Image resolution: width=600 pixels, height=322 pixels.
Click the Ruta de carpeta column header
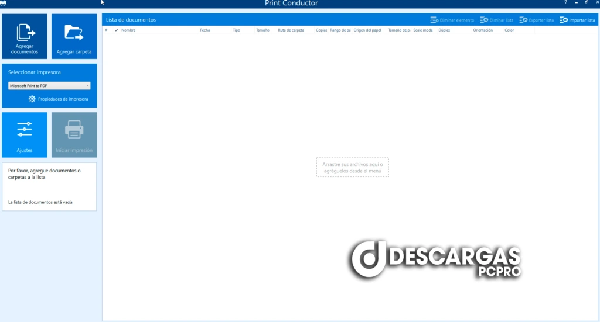coord(291,30)
